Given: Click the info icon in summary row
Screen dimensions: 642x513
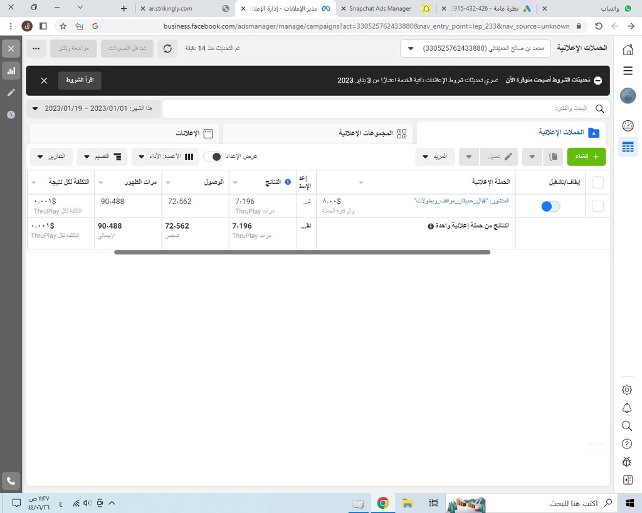Looking at the screenshot, I should click(x=431, y=226).
